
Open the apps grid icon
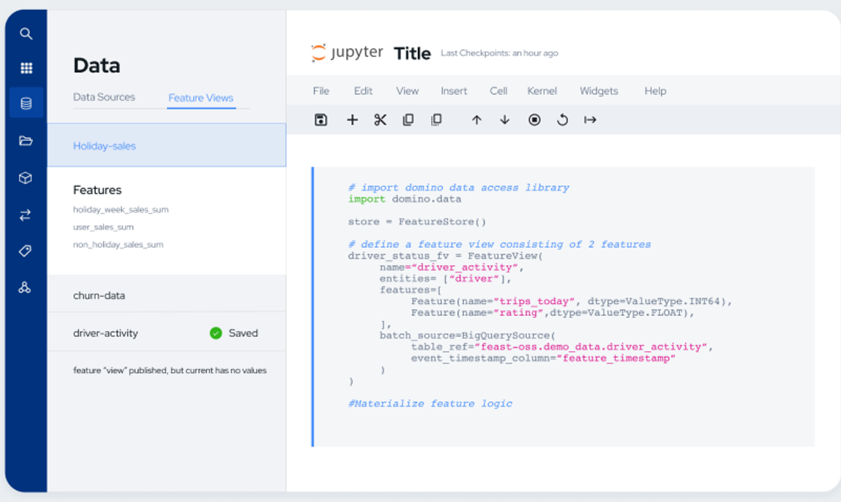click(x=26, y=68)
